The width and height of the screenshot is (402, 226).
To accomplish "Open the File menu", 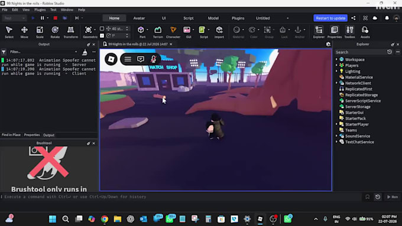I will 5,9.
